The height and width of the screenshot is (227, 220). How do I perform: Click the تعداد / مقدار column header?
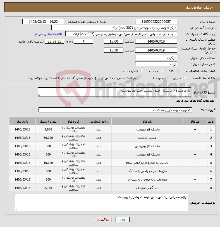click(x=48, y=122)
